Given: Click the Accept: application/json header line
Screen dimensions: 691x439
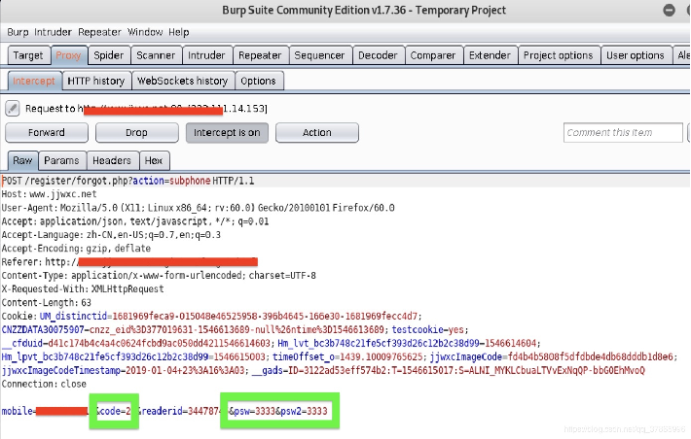Looking at the screenshot, I should [135, 221].
